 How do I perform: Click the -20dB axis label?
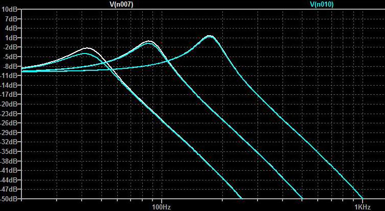tap(9, 104)
